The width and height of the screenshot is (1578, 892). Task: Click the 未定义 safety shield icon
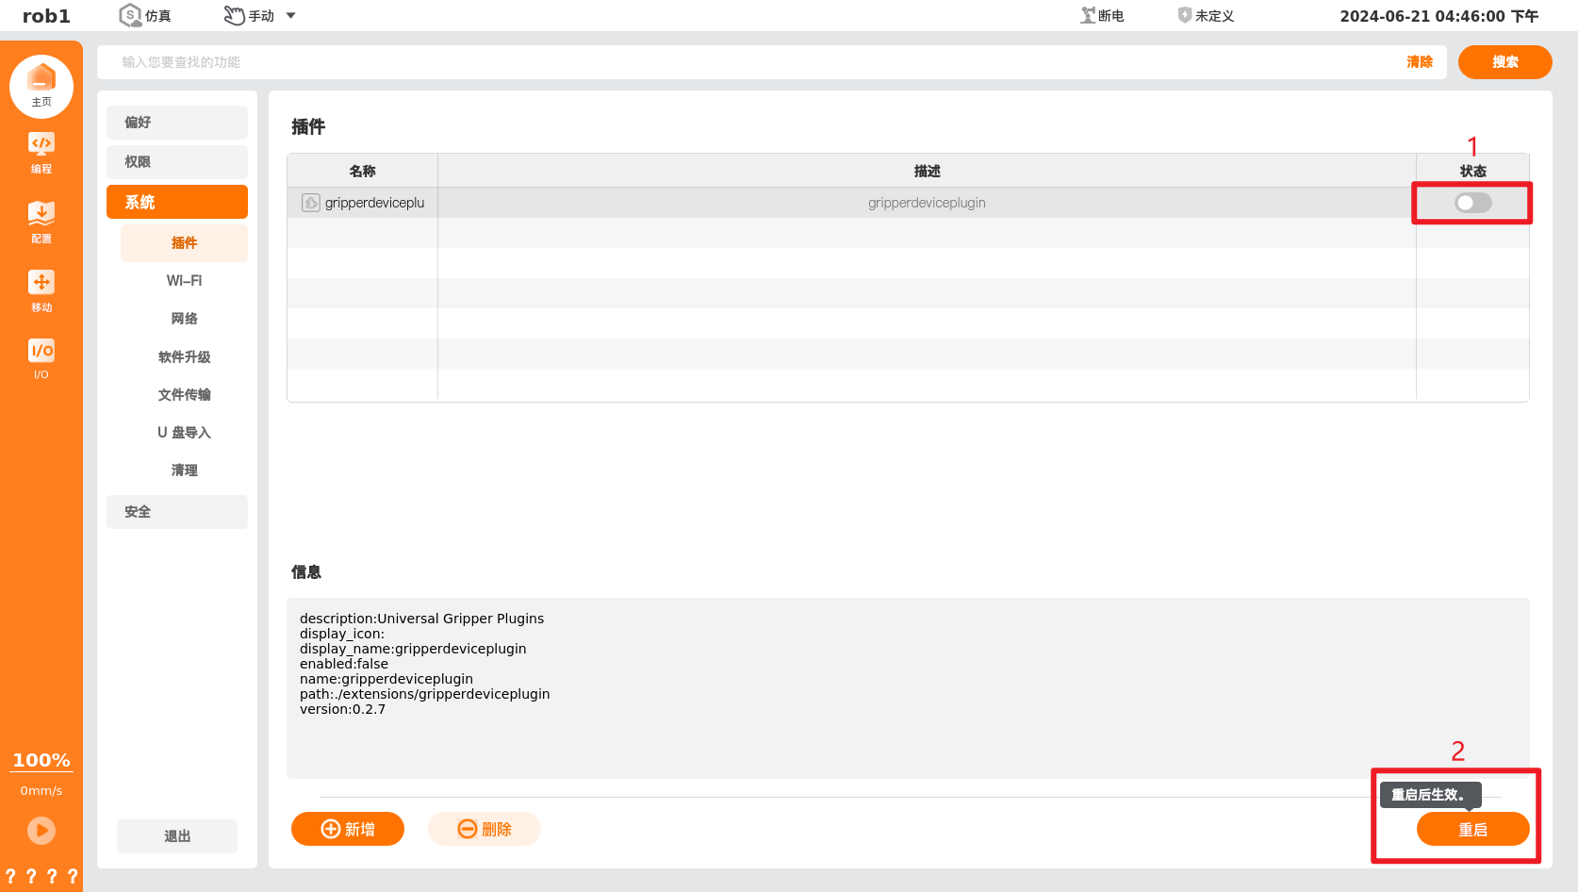(x=1185, y=15)
